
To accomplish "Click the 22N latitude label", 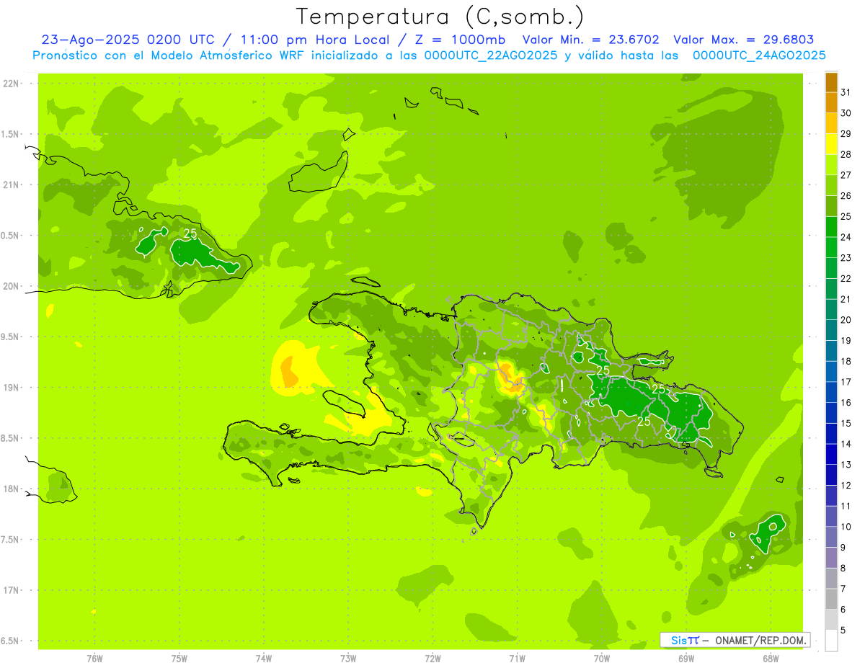I will click(x=10, y=84).
